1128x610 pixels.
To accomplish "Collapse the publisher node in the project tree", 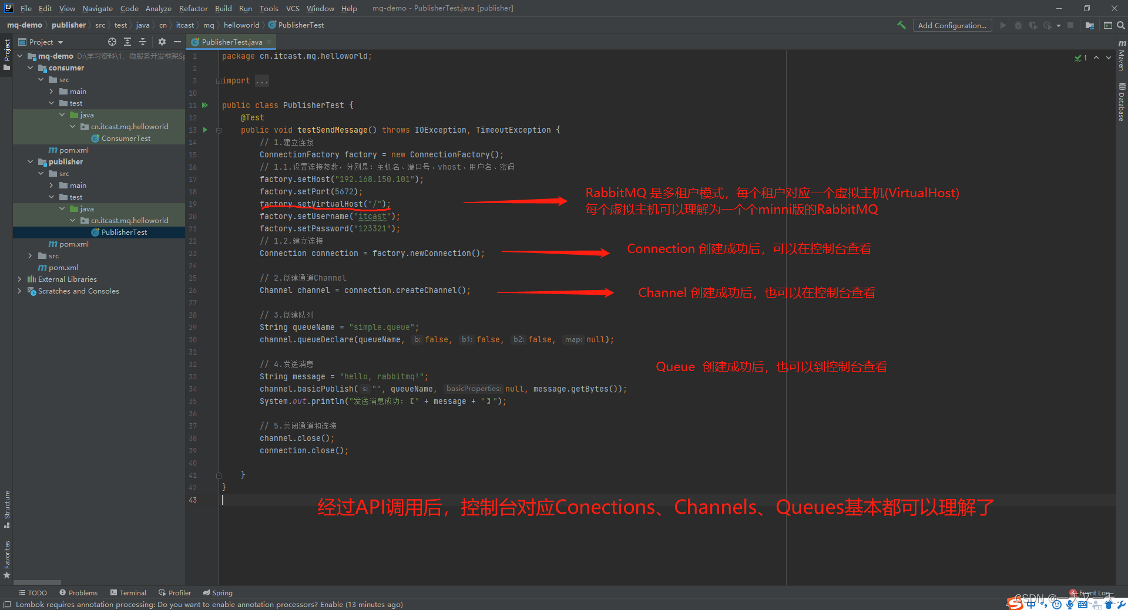I will [31, 161].
